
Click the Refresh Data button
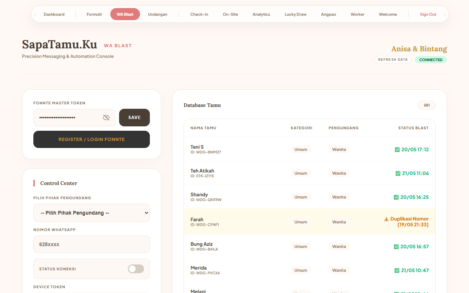393,60
